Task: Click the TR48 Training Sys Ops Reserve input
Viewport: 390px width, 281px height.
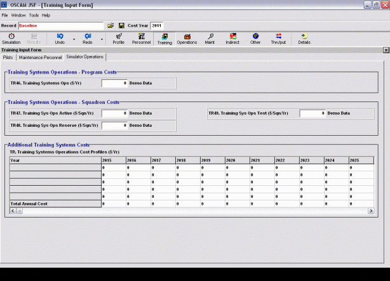Action: coord(114,126)
